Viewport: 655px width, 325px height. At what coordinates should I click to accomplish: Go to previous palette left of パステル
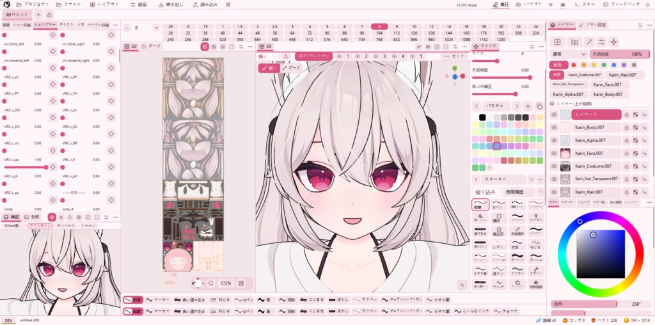(x=477, y=106)
